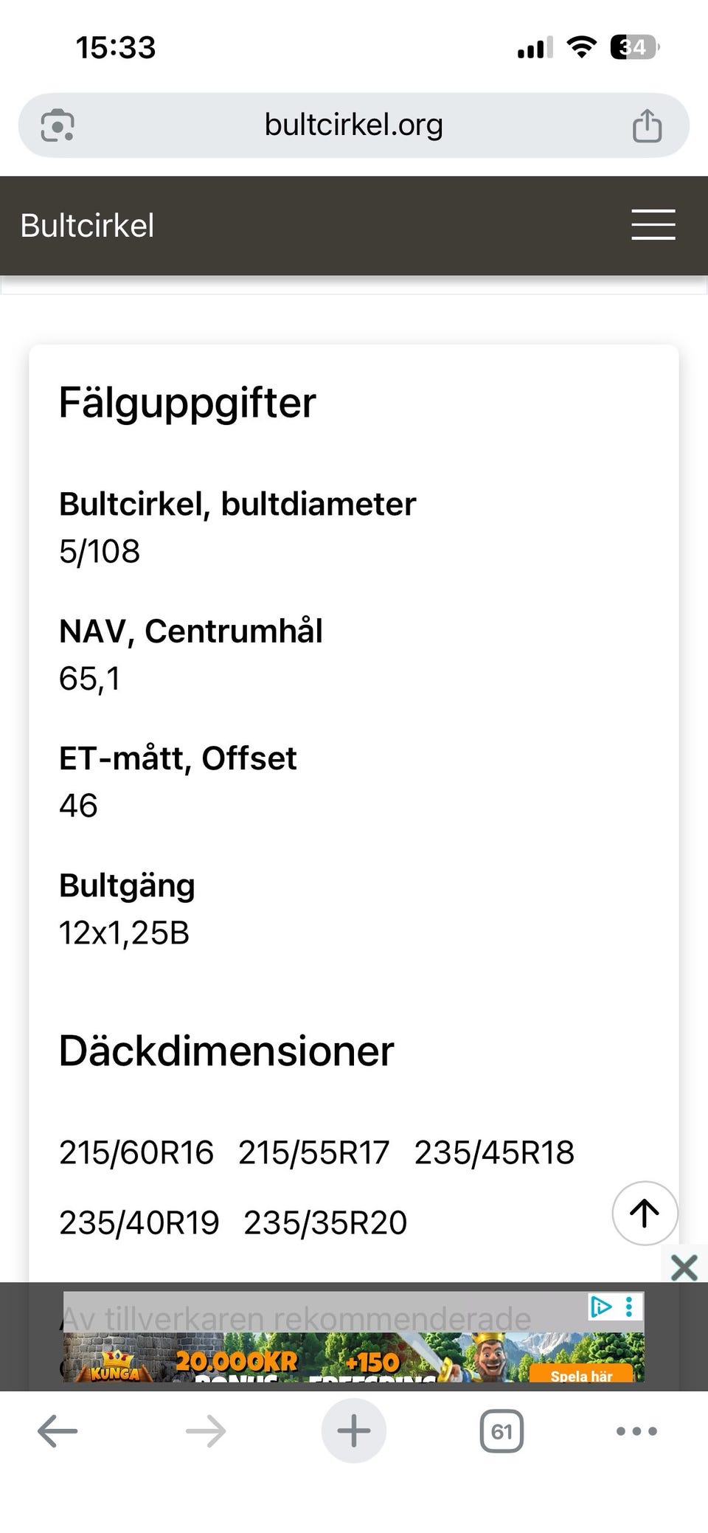Show open tabs via the 61 counter
This screenshot has width=708, height=1533.
pos(502,1432)
